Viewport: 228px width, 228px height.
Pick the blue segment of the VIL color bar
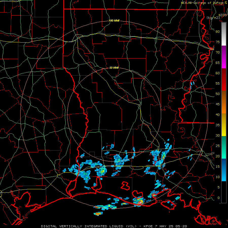[224, 170]
